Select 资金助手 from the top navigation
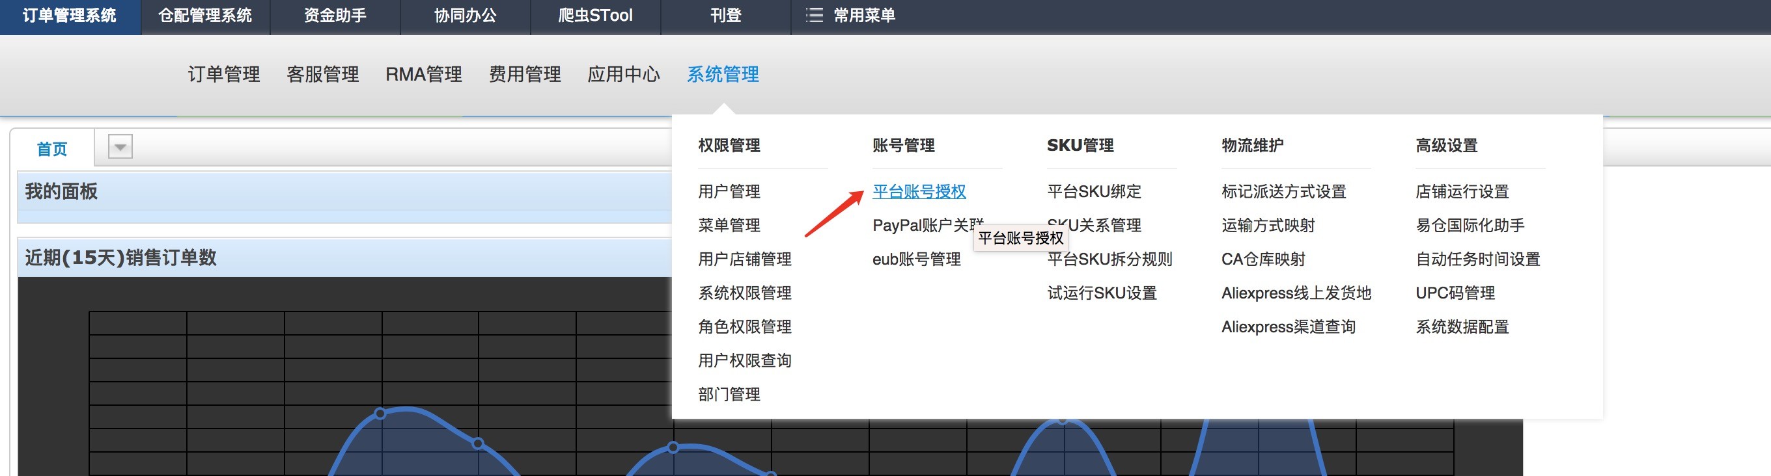This screenshot has width=1771, height=476. click(335, 15)
